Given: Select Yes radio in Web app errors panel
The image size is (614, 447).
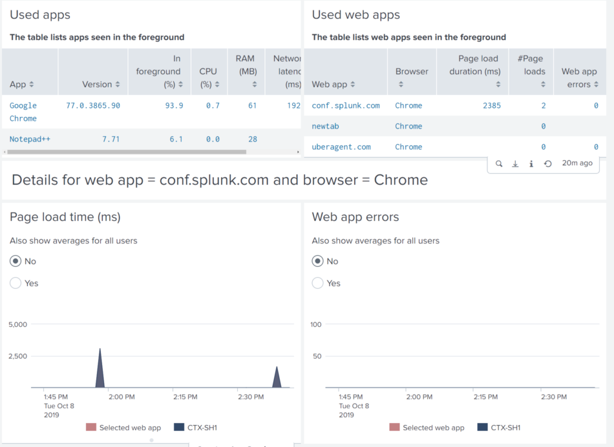Looking at the screenshot, I should coord(317,283).
